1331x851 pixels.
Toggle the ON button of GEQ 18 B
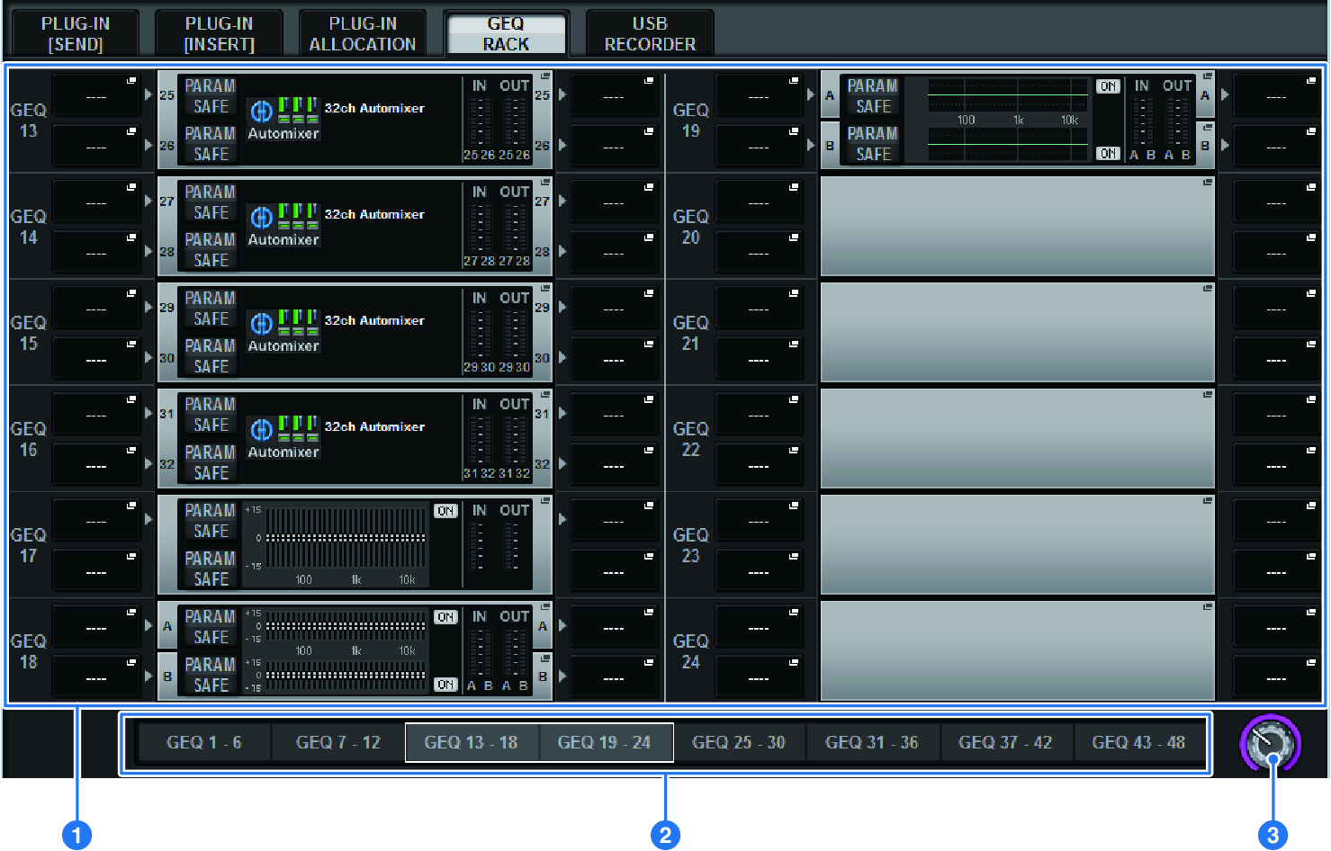(445, 685)
